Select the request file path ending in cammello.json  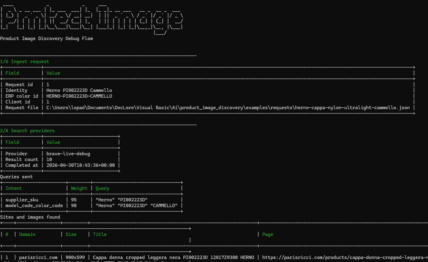point(228,108)
